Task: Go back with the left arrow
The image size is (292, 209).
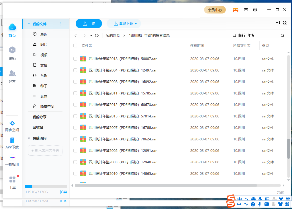Action: coord(76,36)
